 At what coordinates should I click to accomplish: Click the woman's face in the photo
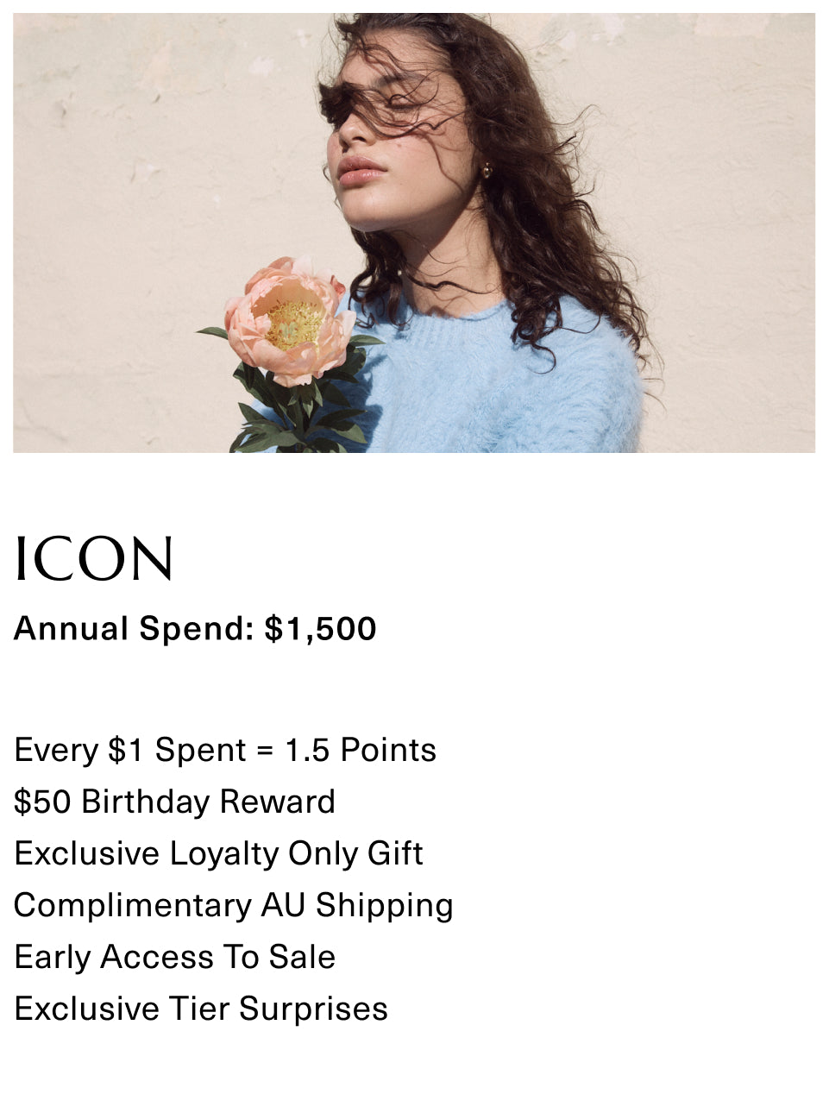coord(397,147)
